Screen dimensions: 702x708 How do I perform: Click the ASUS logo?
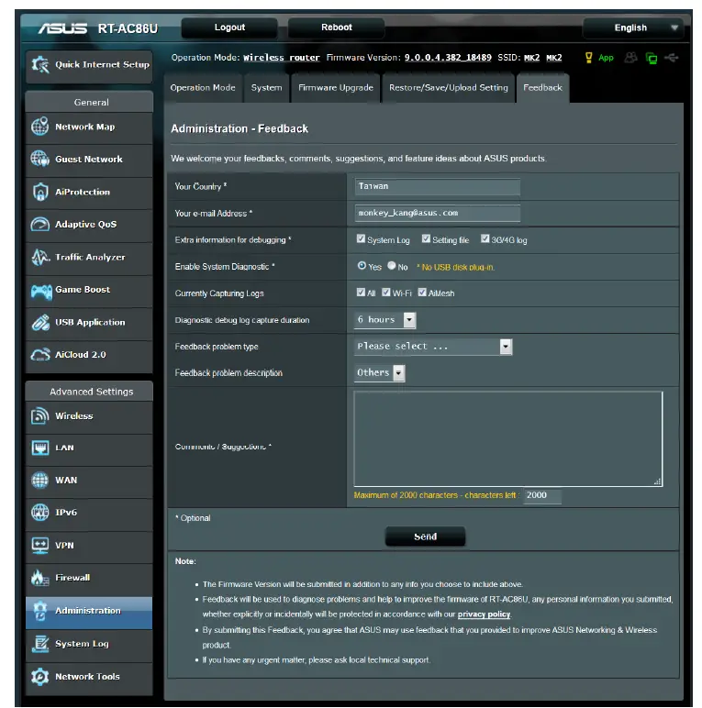(62, 29)
